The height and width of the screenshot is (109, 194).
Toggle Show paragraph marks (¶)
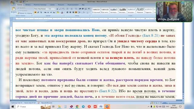point(89,9)
